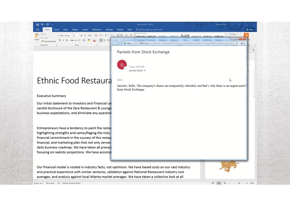Increase paragraph indent
Viewport: 290px width, 206px height.
(x=121, y=35)
